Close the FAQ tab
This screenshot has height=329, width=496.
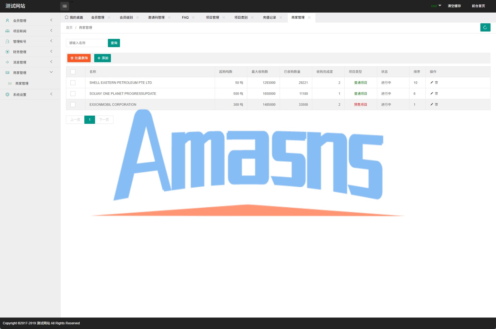click(193, 18)
